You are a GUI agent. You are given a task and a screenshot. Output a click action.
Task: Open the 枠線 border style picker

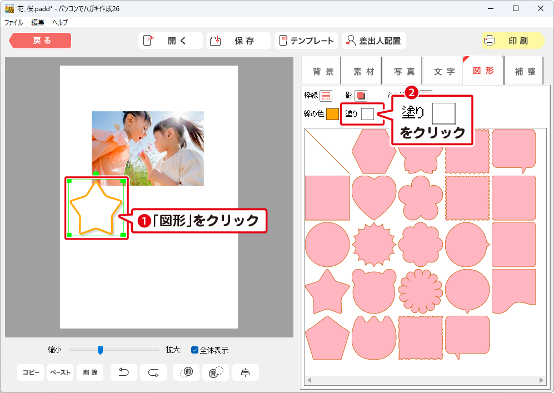tap(326, 96)
